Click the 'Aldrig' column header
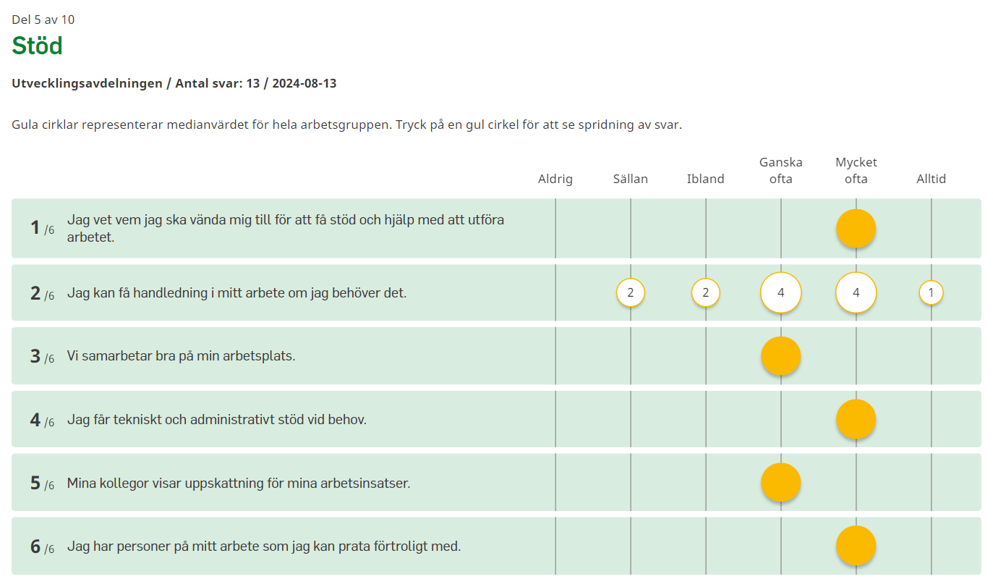Screen dimensions: 993x587 coord(555,179)
